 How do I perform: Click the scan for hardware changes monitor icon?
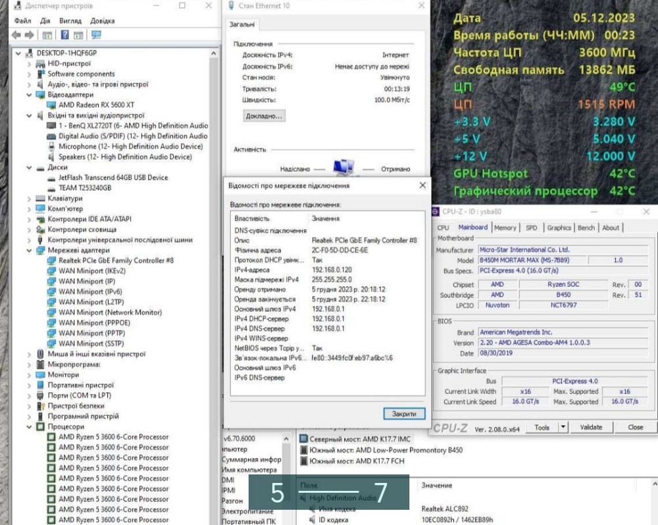pyautogui.click(x=96, y=35)
